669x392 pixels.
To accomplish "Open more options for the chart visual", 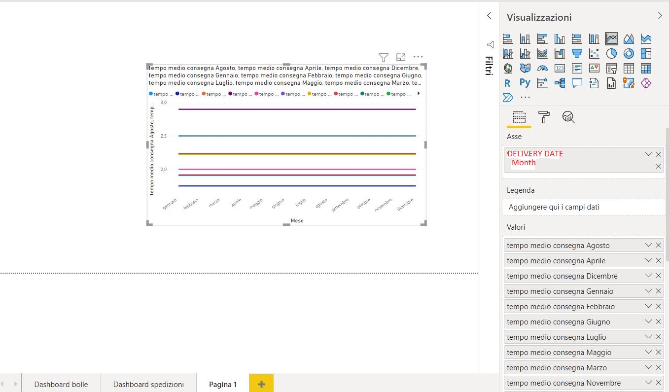I will pos(418,57).
